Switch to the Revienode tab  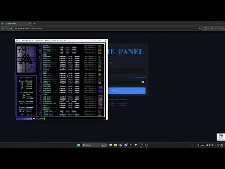(18, 24)
